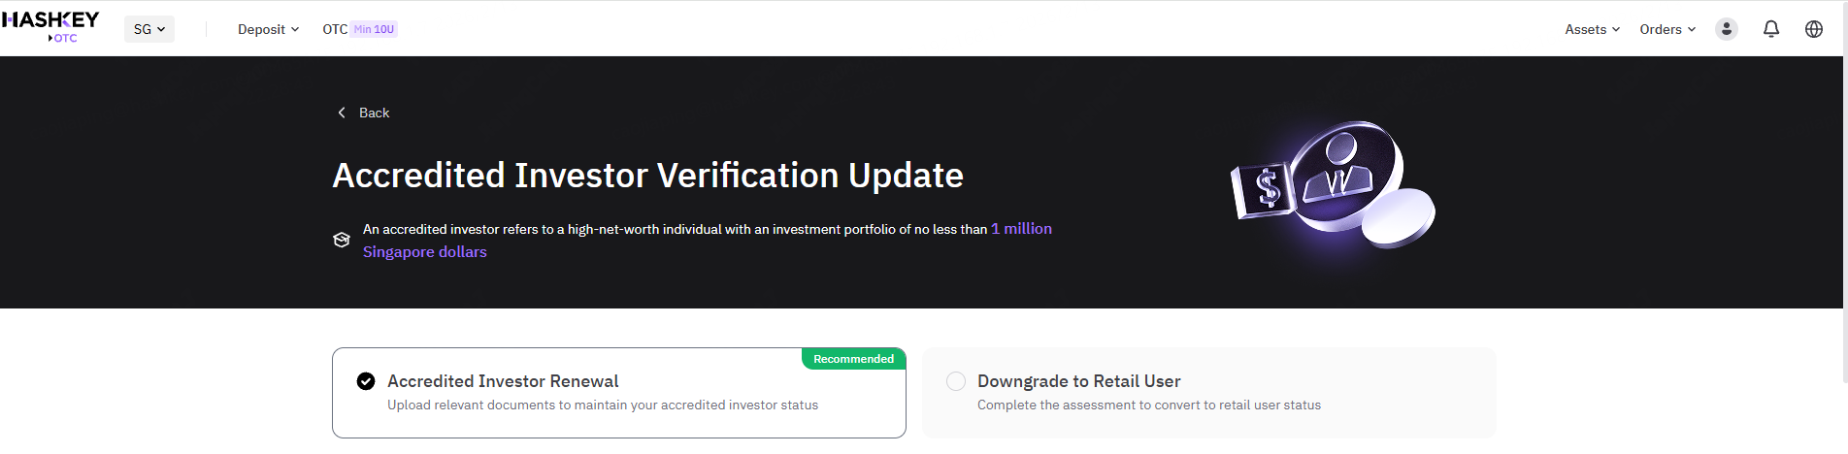
Task: Click the Back link text
Action: point(374,113)
